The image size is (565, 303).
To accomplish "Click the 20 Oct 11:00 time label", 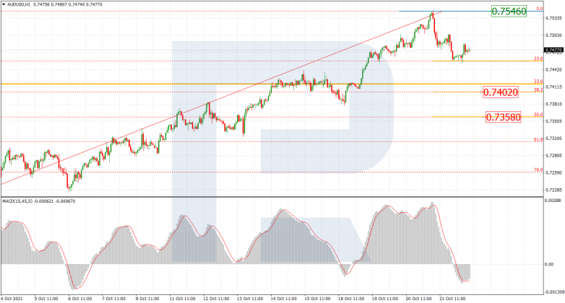I will click(419, 299).
